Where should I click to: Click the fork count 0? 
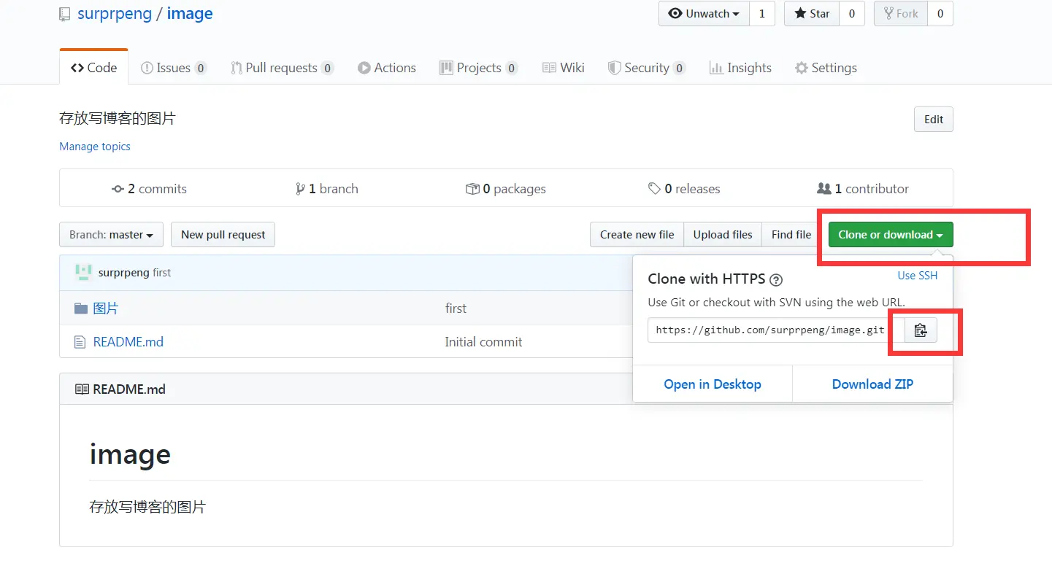point(940,14)
